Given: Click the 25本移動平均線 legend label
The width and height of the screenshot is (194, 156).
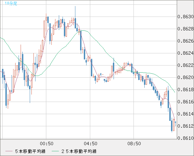Looking at the screenshot, I should point(79,151).
